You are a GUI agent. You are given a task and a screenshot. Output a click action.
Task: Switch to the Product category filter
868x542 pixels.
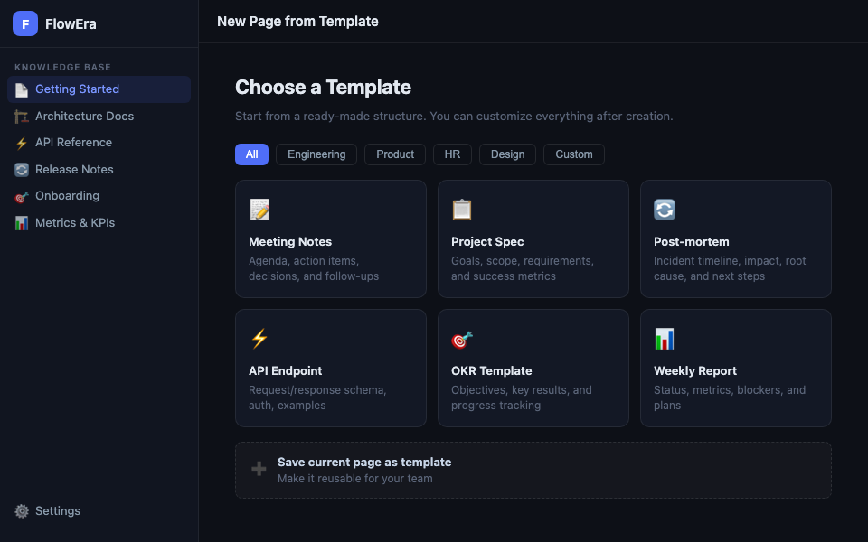[395, 154]
